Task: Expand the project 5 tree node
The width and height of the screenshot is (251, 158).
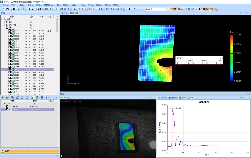Action: tap(5, 22)
